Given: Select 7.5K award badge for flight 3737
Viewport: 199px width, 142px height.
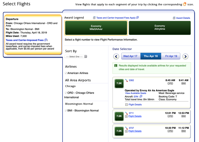Looking at the screenshot, I should click(119, 131).
